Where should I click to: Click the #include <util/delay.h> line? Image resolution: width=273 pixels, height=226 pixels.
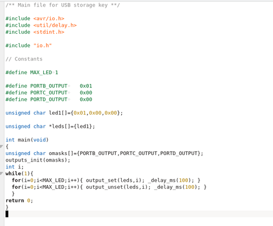41,25
